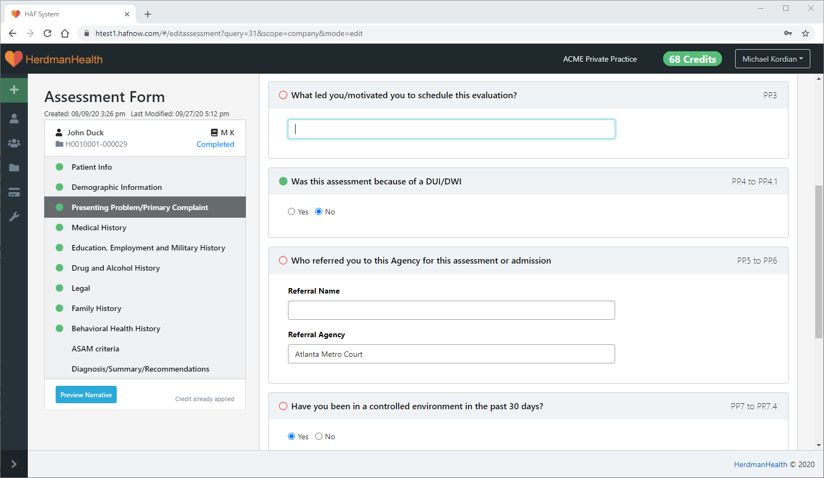Click the folder icon in left sidebar
Image resolution: width=824 pixels, height=478 pixels.
14,168
